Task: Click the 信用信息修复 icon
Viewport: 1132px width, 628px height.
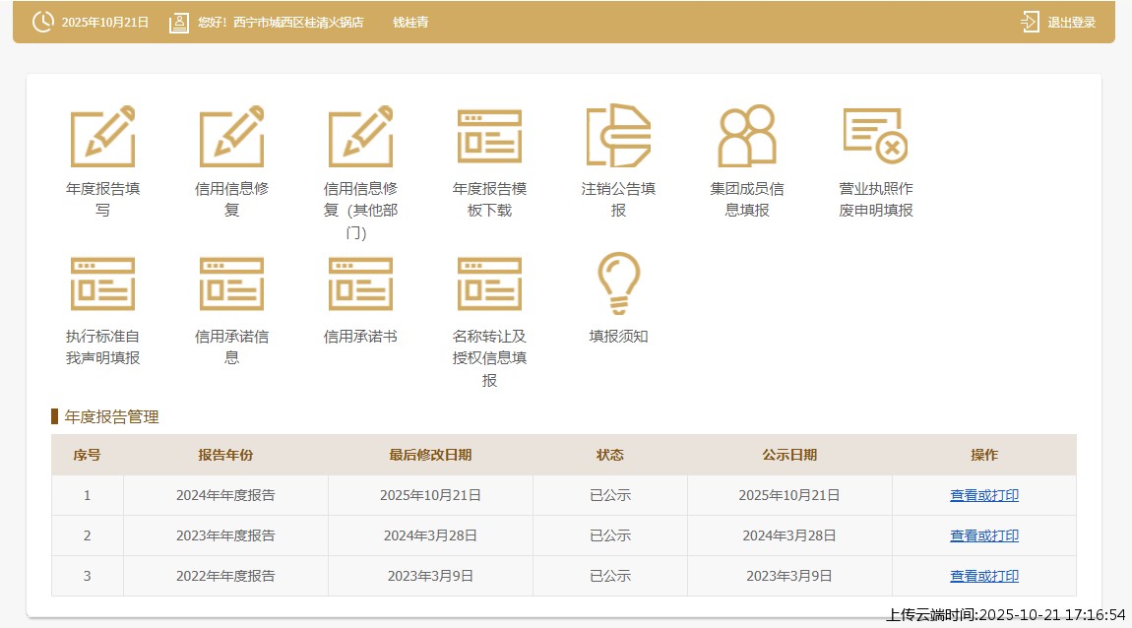Action: click(x=231, y=137)
